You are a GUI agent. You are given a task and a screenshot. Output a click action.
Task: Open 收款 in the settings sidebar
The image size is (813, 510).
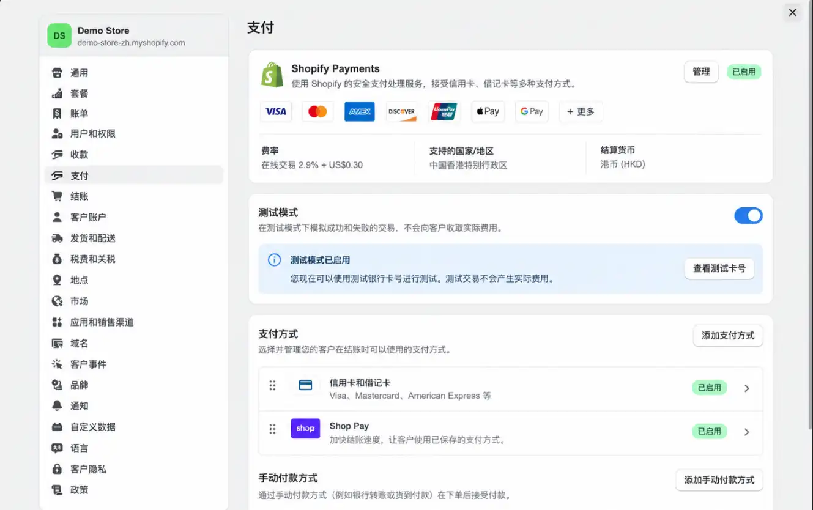click(x=134, y=155)
